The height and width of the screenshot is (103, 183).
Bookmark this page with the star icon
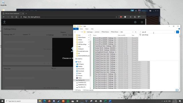(x=116, y=17)
